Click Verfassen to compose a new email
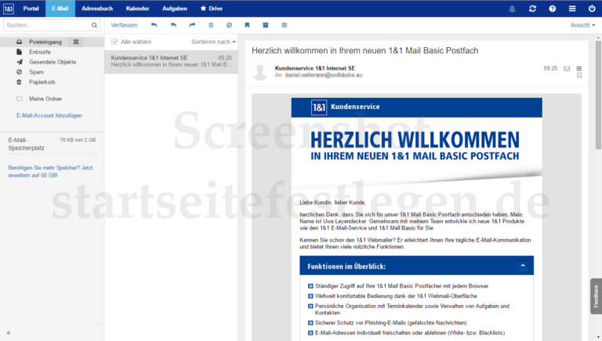The width and height of the screenshot is (602, 341). [124, 25]
